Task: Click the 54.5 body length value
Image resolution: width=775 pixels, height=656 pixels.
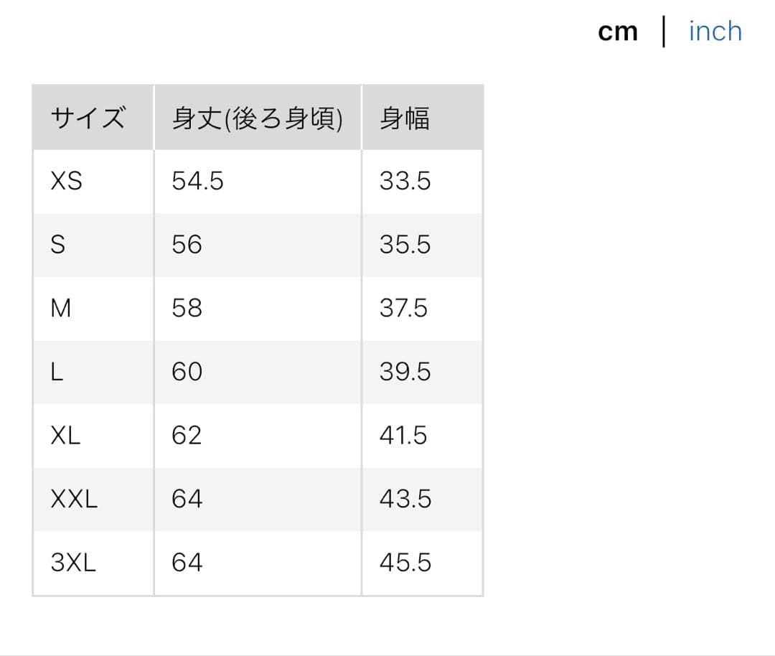Action: coord(197,182)
